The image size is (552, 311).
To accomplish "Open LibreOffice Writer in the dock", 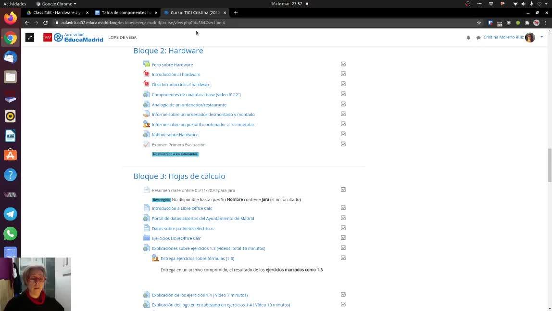I will [10, 136].
